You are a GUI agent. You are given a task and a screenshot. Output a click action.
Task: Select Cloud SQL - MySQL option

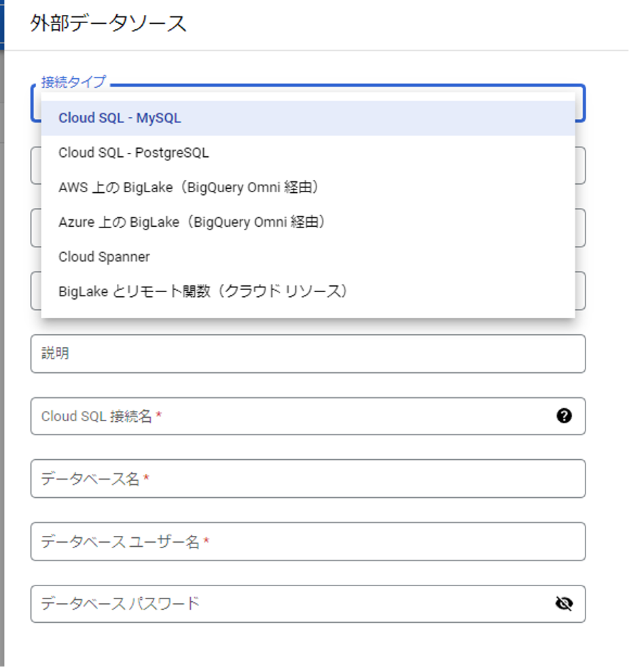308,118
